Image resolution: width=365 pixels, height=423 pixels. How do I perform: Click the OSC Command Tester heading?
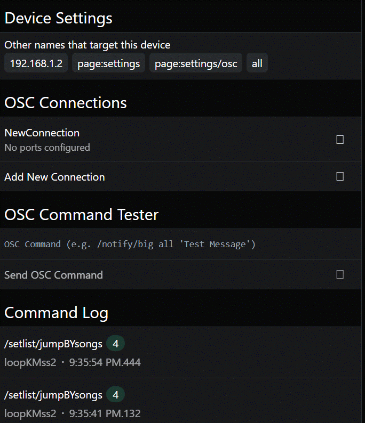[82, 214]
